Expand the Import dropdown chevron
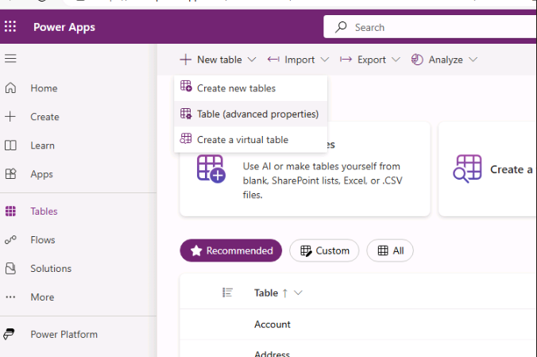This screenshot has height=357, width=537. point(325,60)
